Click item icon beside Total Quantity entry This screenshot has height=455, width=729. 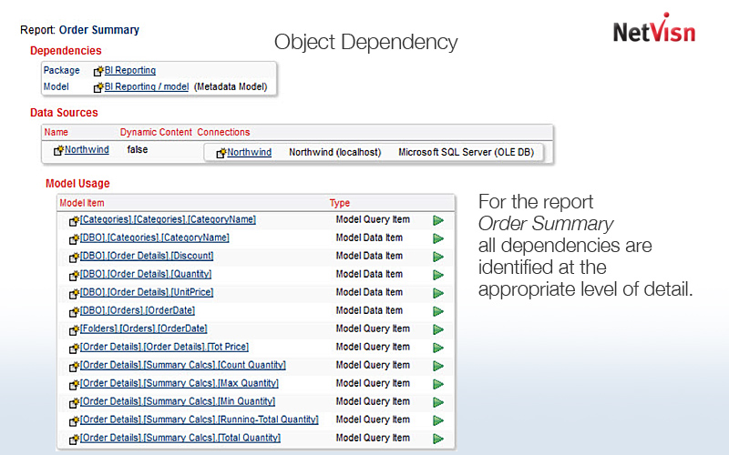(74, 440)
